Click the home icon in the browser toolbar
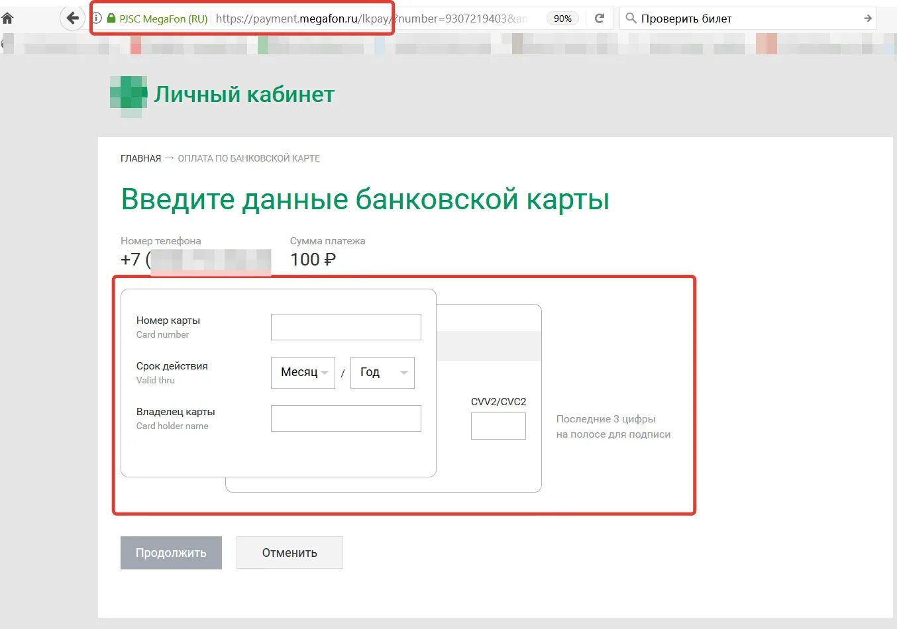This screenshot has width=897, height=629. [7, 18]
